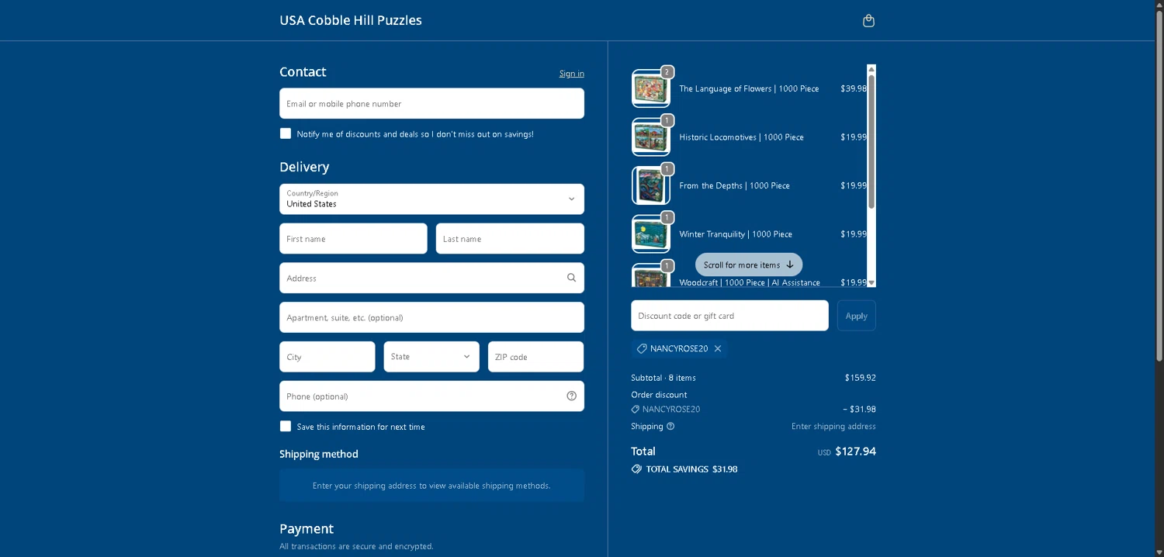Viewport: 1164px width, 557px height.
Task: Click 'Winter Tranquility | 1000 Piece' text
Action: [x=736, y=234]
